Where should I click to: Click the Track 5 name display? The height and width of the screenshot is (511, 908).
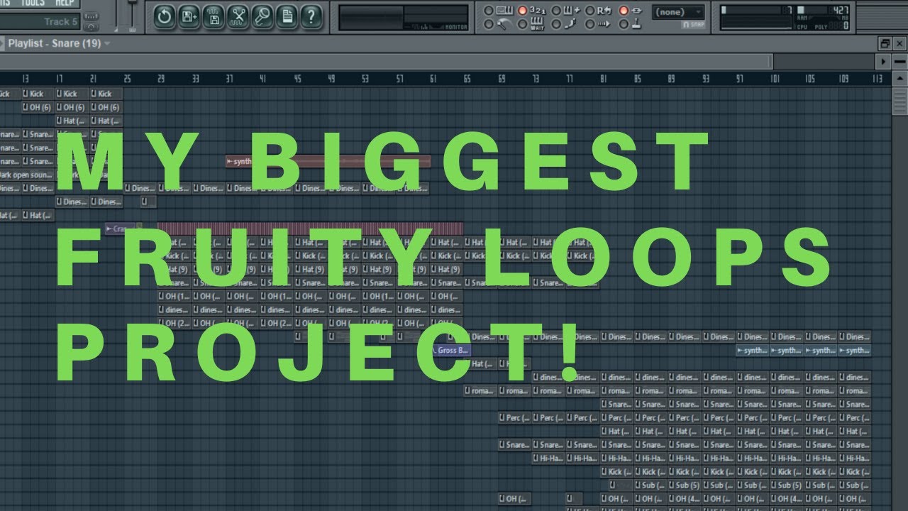(40, 22)
